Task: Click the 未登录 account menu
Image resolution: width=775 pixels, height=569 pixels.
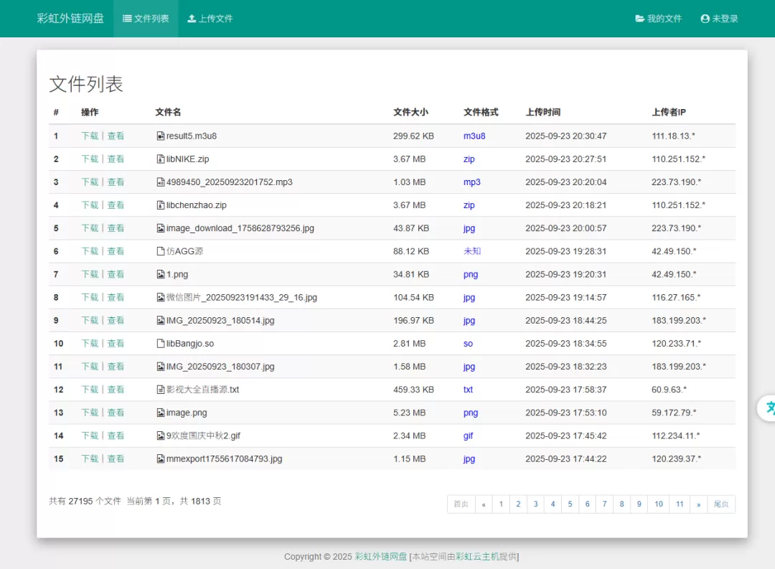Action: coord(719,19)
